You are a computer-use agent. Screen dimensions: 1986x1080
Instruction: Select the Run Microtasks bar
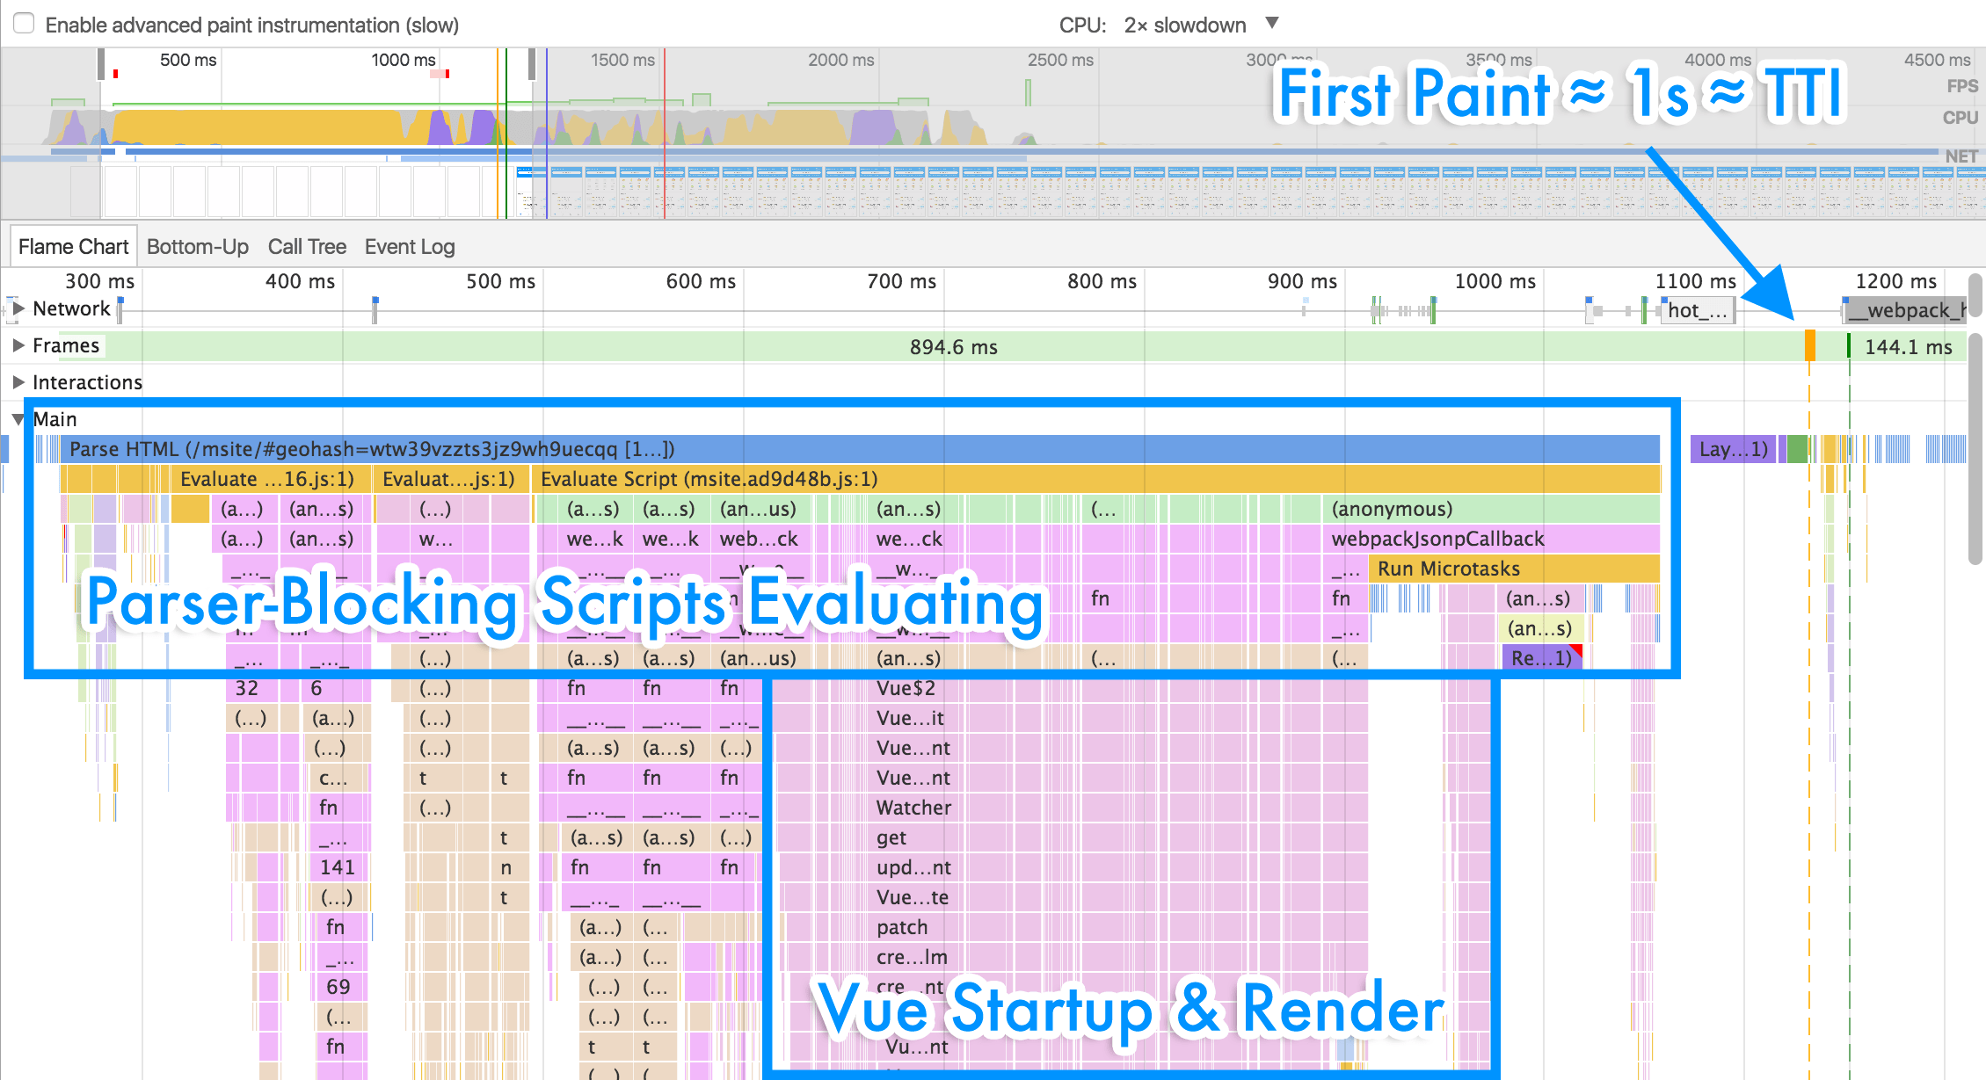click(1514, 569)
